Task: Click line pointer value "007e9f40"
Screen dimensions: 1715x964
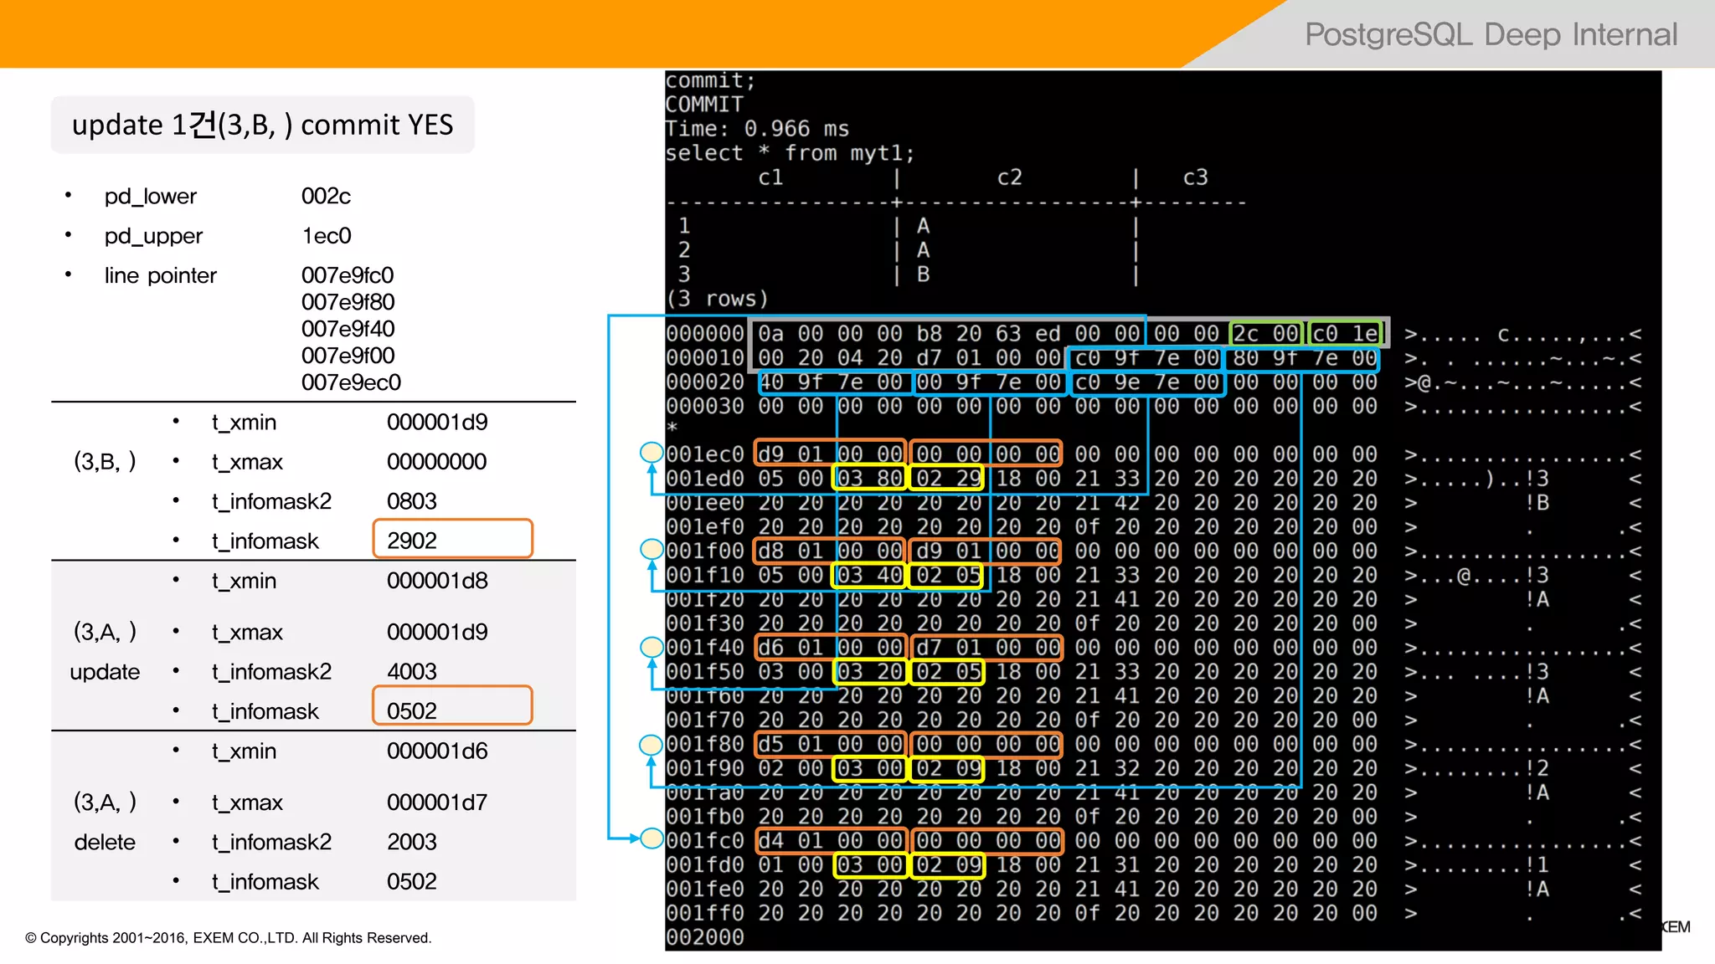Action: click(348, 329)
